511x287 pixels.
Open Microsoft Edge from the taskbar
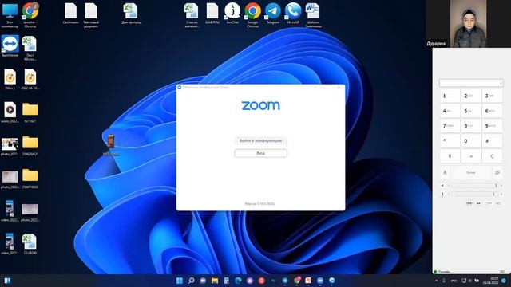tap(238, 281)
